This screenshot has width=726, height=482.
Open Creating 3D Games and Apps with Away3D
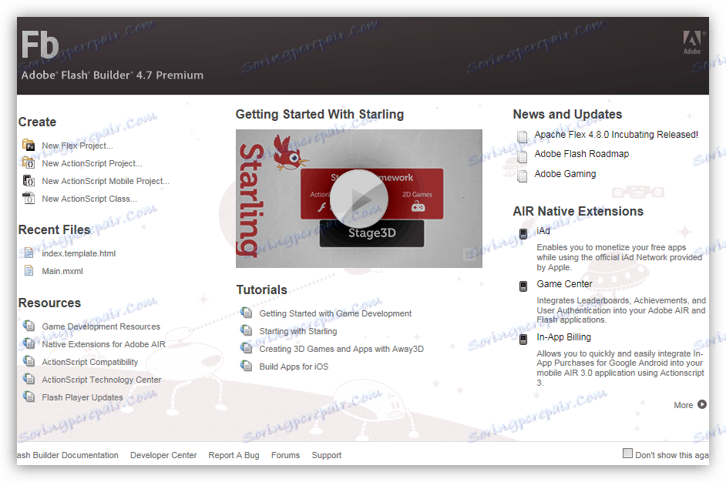[341, 349]
